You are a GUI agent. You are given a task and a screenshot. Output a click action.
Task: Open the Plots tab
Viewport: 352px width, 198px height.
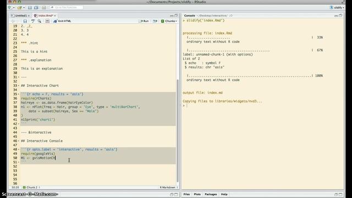197,194
